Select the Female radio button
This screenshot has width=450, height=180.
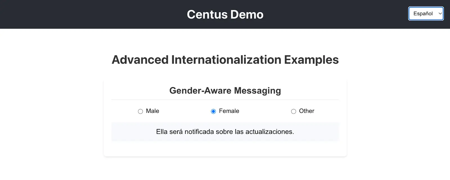[x=213, y=111]
